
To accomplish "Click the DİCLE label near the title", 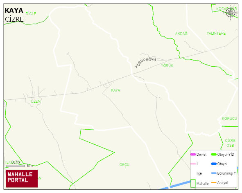I will pos(31,14).
